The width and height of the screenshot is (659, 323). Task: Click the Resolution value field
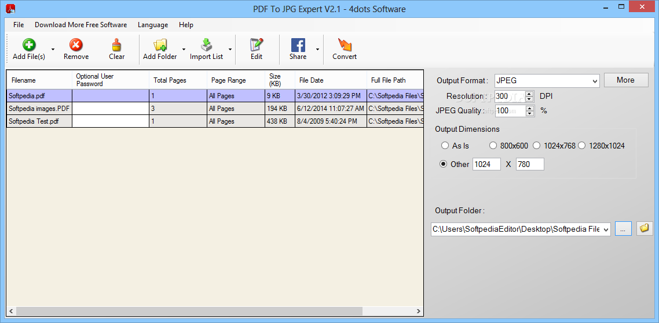click(x=510, y=96)
